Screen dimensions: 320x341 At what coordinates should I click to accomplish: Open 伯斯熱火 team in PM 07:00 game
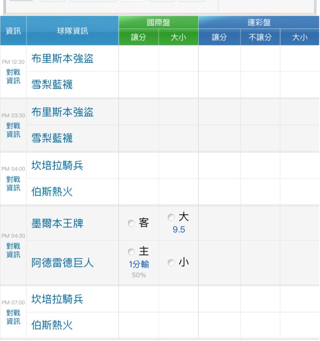click(52, 325)
